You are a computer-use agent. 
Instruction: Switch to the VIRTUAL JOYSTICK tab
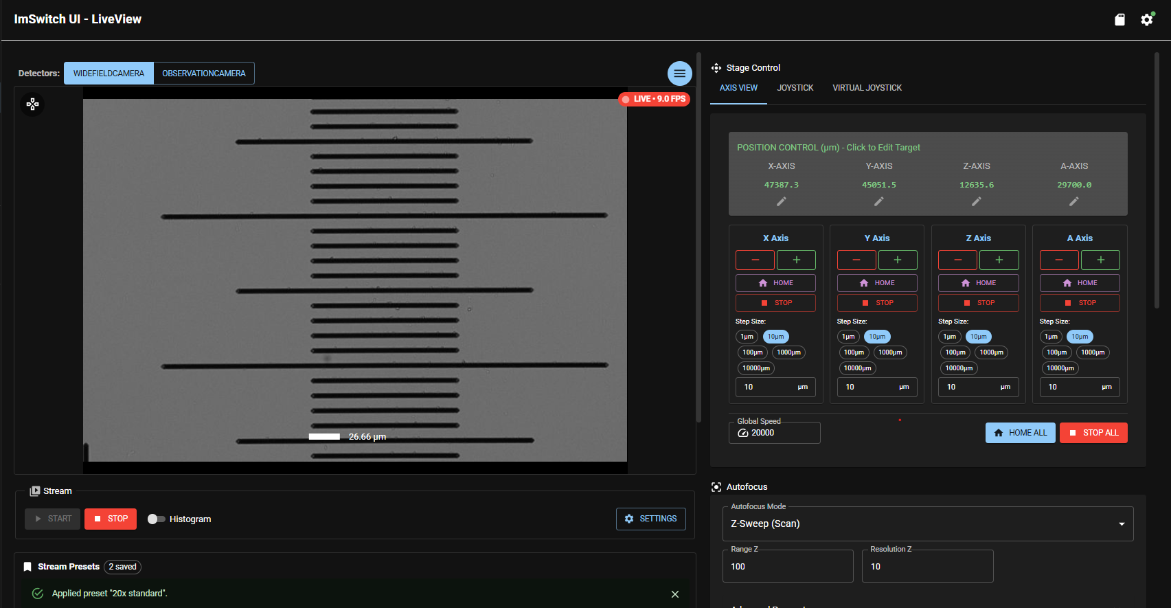(x=867, y=88)
